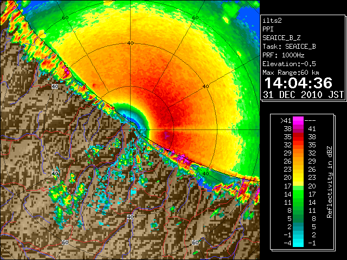Image resolution: width=347 pixels, height=260 pixels.
Task: Click the '40' range label due north of radar
Action: pos(130,43)
